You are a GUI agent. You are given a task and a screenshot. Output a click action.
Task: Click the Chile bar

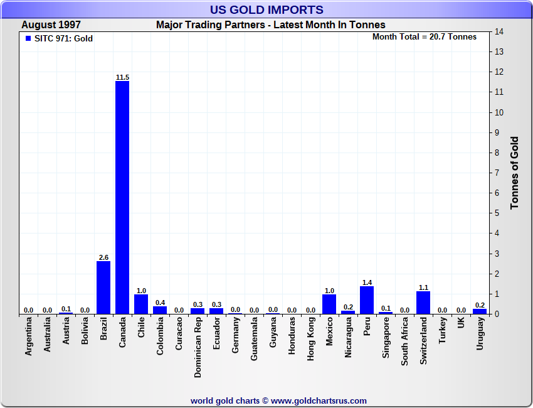pyautogui.click(x=141, y=304)
